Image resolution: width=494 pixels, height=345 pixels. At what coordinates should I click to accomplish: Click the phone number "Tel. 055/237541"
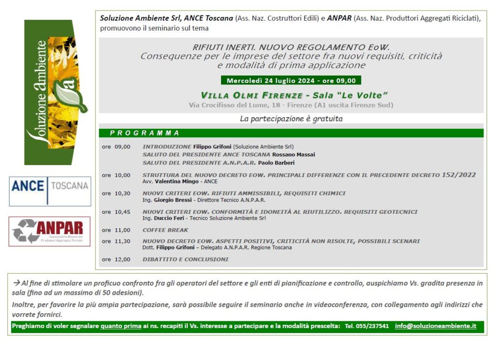[367, 326]
